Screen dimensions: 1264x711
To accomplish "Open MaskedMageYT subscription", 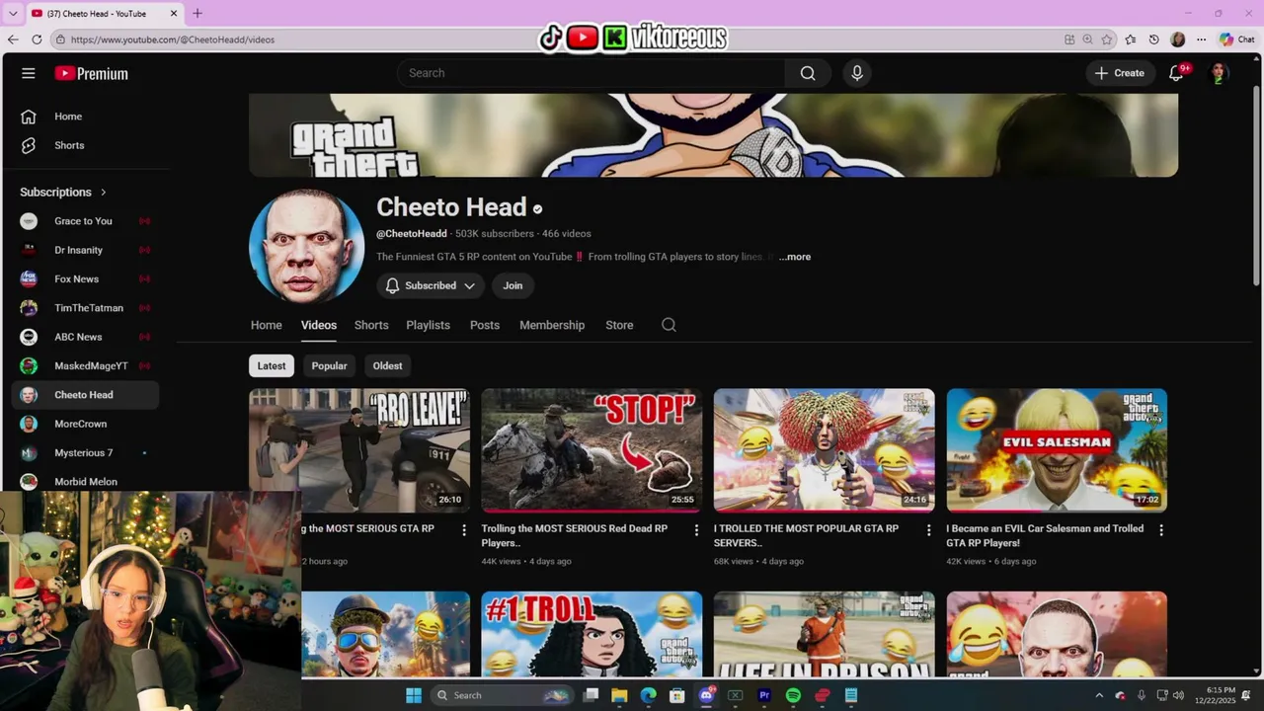I will pos(85,365).
